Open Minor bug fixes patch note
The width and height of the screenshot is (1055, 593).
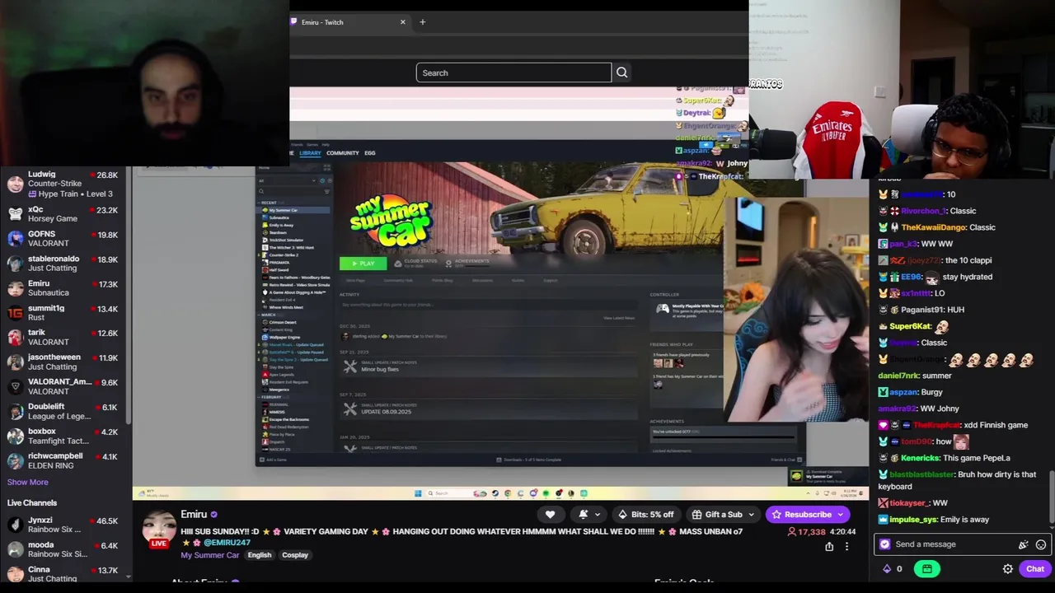coord(379,369)
